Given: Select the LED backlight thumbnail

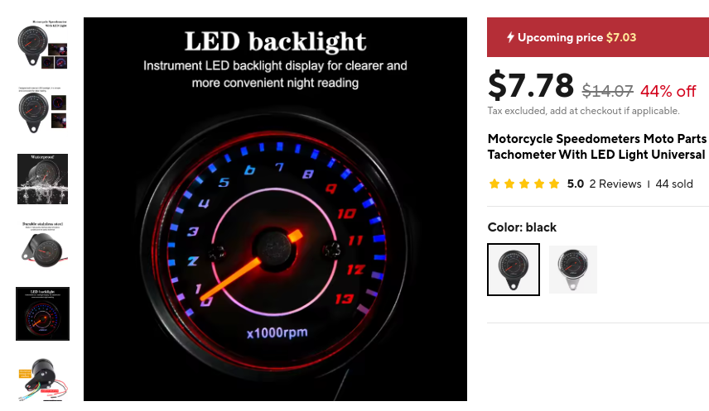Looking at the screenshot, I should [42, 313].
